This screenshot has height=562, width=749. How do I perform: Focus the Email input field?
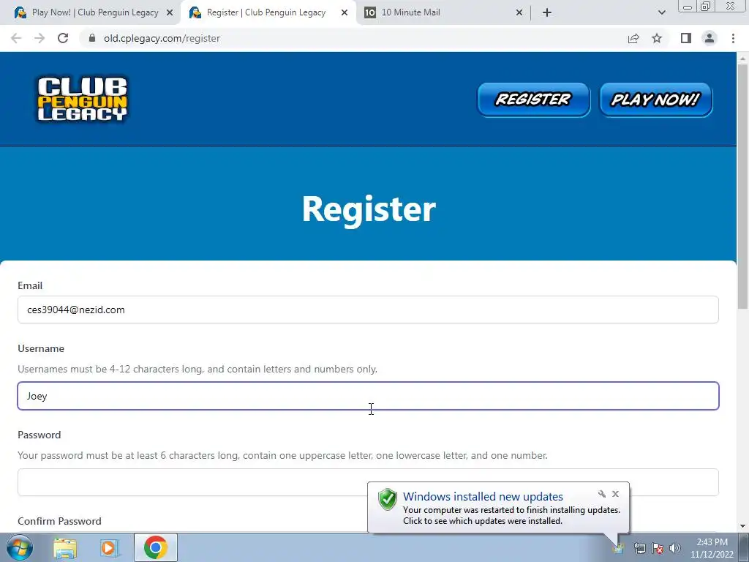click(368, 310)
